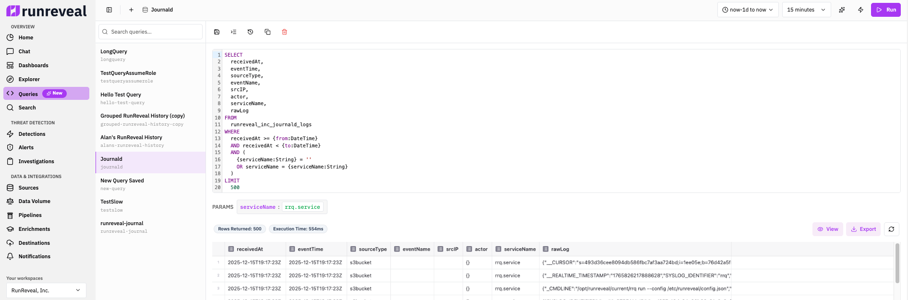Open Pipelines page
908x300 pixels.
46,215
